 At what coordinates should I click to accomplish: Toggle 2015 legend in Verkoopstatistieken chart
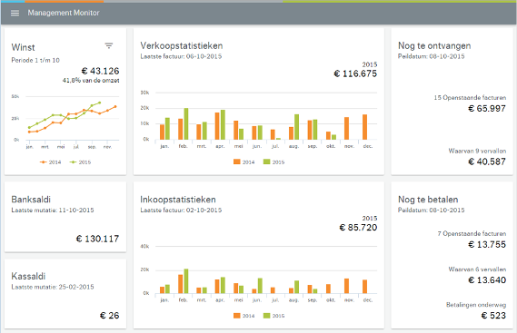coord(273,162)
